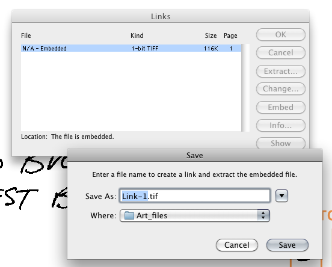Cancel the Save dialog
Screen dimensions: 332x267
coord(237,245)
